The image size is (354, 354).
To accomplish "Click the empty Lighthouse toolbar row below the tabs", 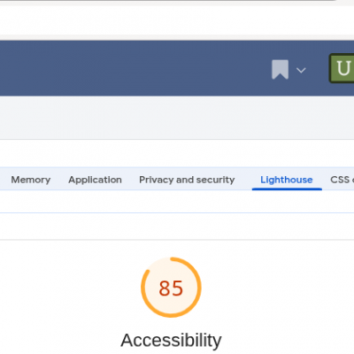I will point(177,202).
